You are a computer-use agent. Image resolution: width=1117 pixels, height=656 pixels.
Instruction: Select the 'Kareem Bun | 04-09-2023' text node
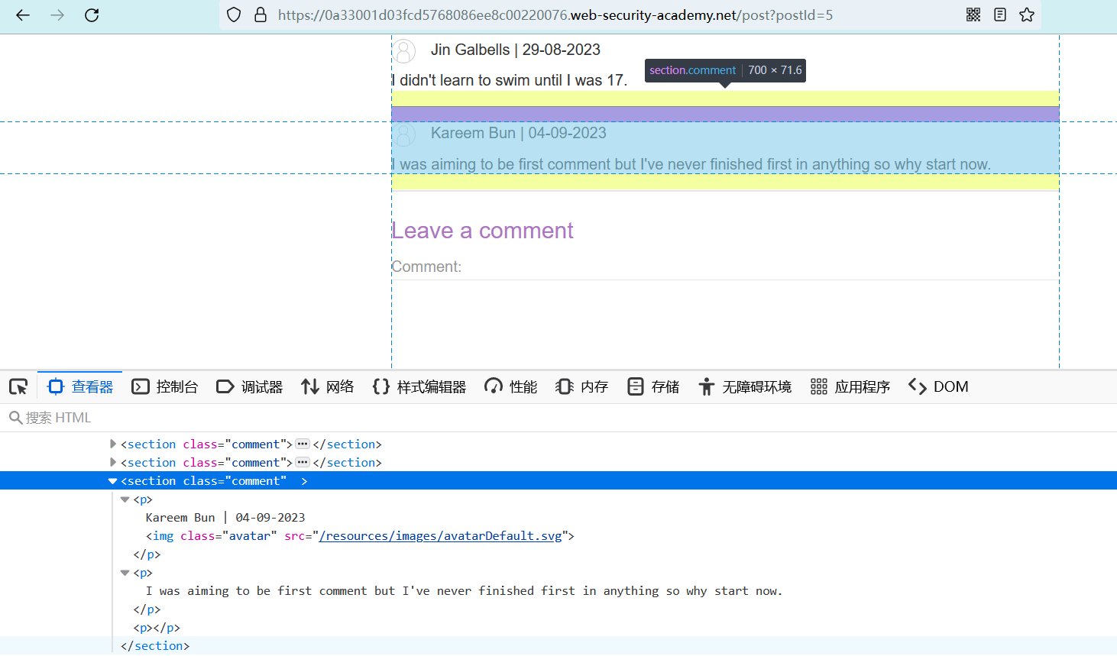click(225, 518)
